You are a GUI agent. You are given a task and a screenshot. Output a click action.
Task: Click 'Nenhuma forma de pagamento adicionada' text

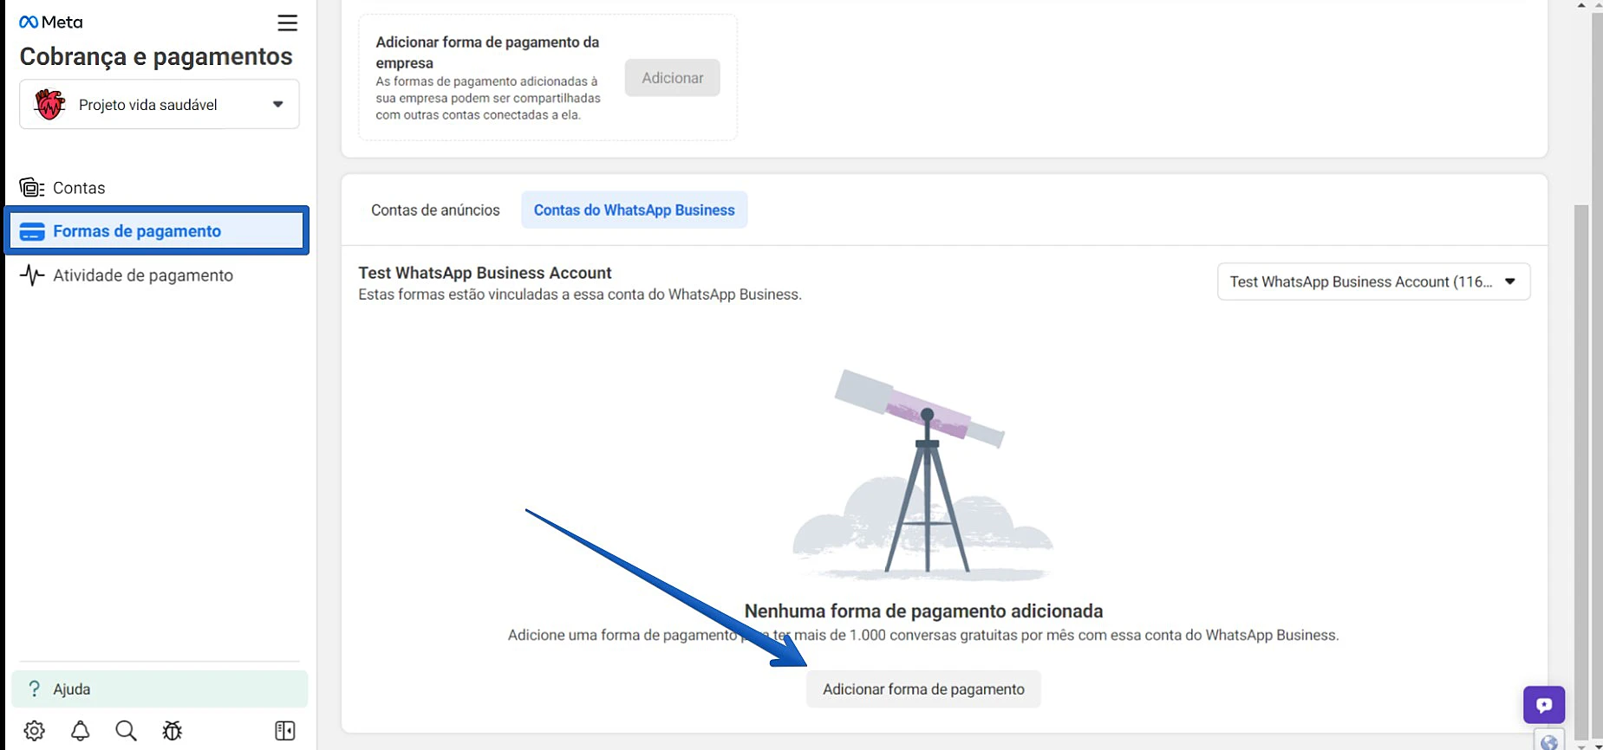(x=923, y=611)
